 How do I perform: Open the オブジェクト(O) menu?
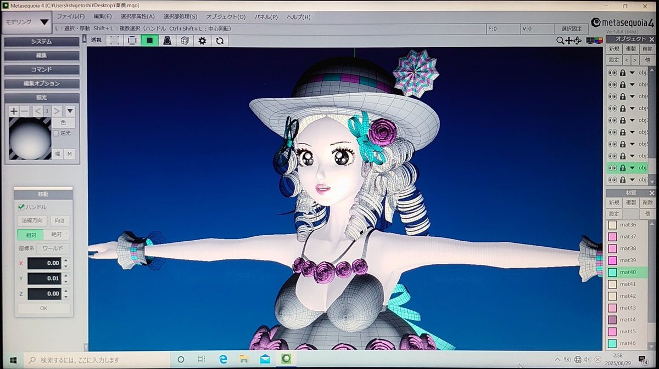226,17
